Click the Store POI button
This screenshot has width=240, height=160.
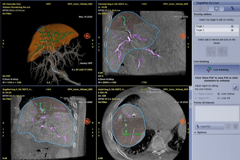pos(209,126)
